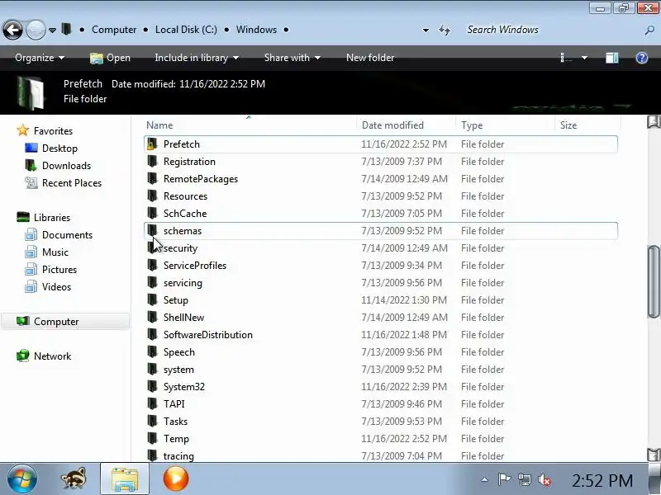Open the recent pages dropdown arrow
The height and width of the screenshot is (495, 661).
tap(52, 31)
